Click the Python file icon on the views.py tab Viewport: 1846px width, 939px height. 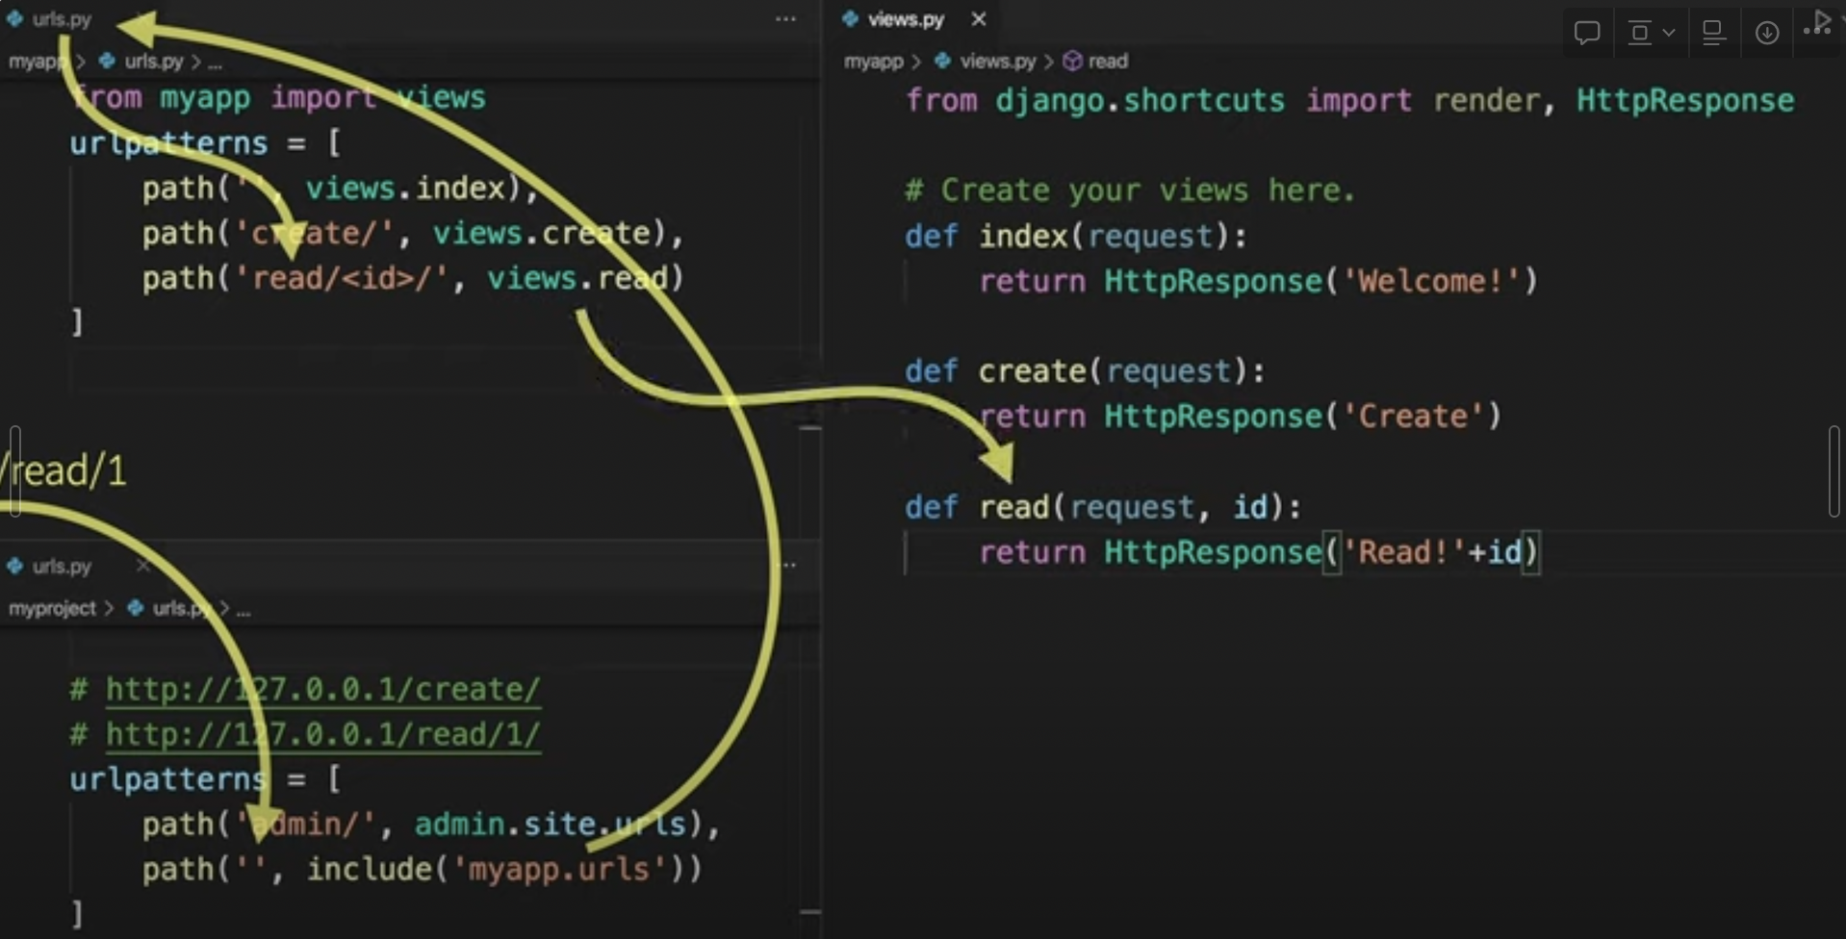[850, 19]
